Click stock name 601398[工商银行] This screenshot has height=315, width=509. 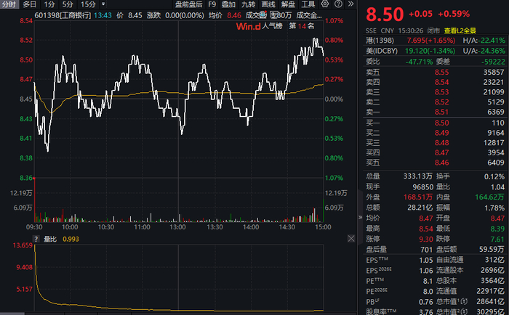click(x=63, y=15)
